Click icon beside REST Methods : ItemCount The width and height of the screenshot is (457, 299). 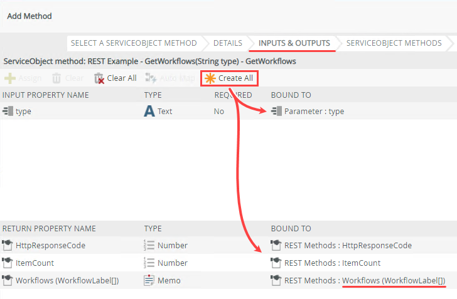pos(276,263)
